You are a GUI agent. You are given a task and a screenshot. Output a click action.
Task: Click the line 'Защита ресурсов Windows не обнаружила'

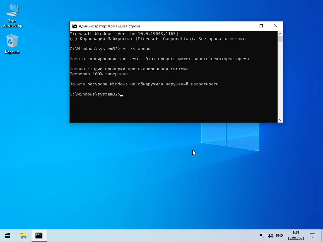pyautogui.click(x=145, y=84)
